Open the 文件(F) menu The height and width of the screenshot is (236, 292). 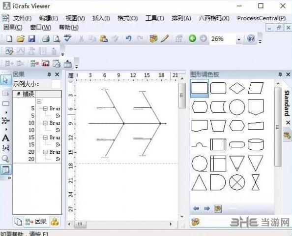pyautogui.click(x=22, y=18)
